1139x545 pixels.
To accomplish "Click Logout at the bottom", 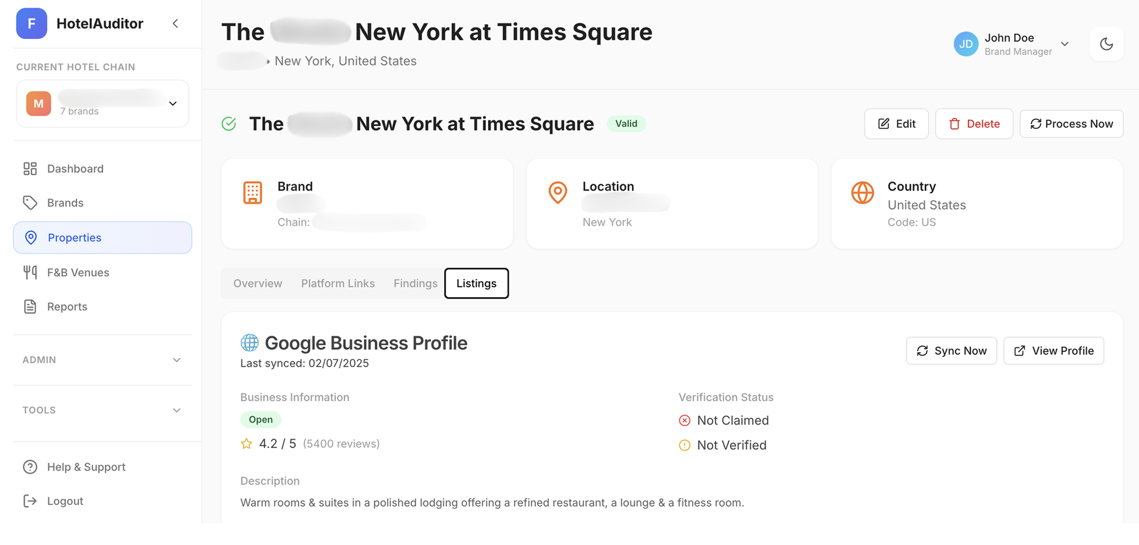I will 65,501.
